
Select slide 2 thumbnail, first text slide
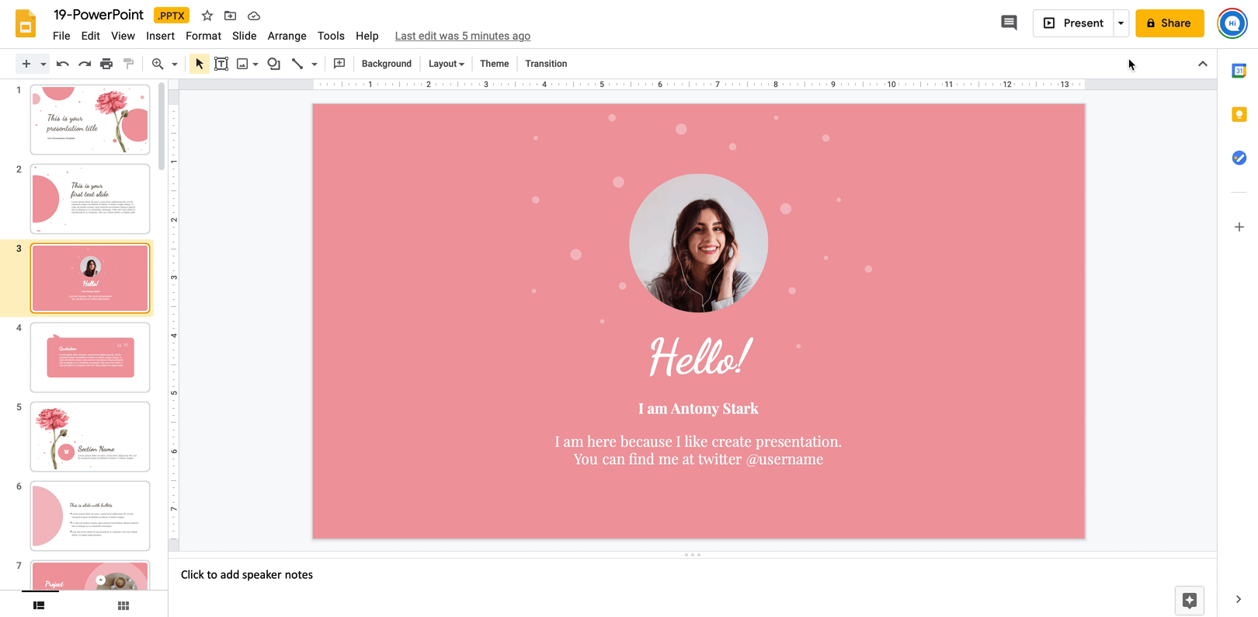coord(90,199)
